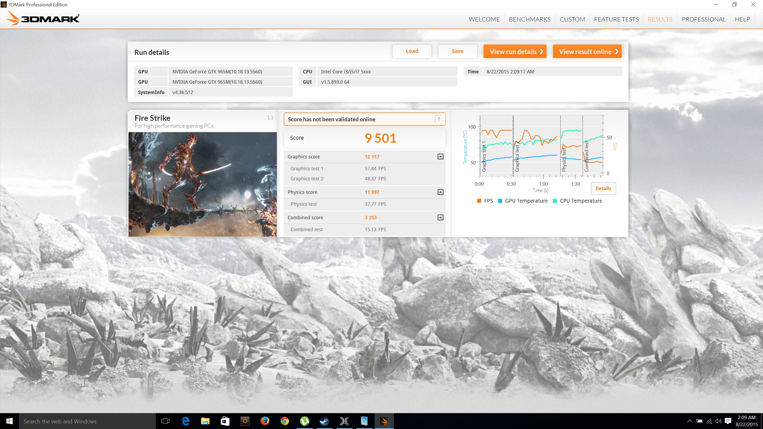The height and width of the screenshot is (429, 763).
Task: Click the blue GPU Temperature legend swatch
Action: coord(500,201)
